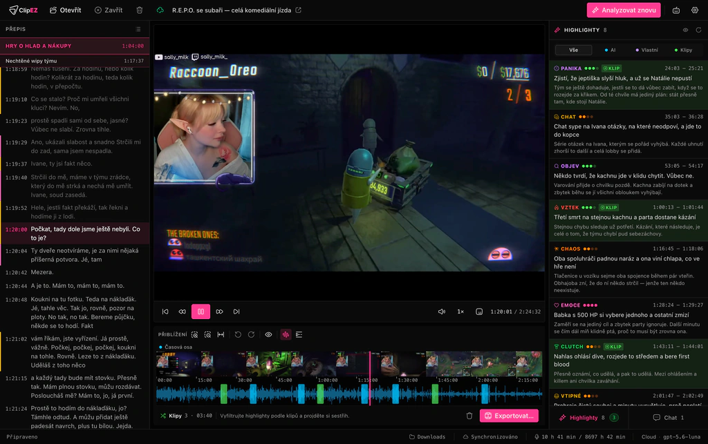Image resolution: width=708 pixels, height=444 pixels.
Task: Toggle highlights visibility eye in Highlighty header
Action: tap(685, 30)
